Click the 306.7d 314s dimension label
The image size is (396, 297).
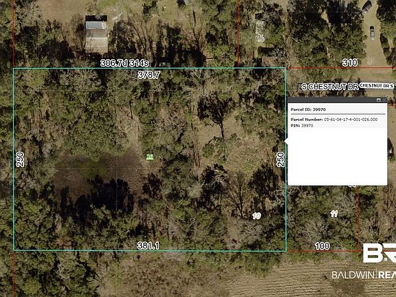coord(124,63)
